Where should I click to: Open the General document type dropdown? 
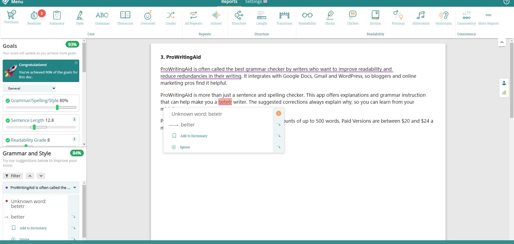[x=29, y=88]
